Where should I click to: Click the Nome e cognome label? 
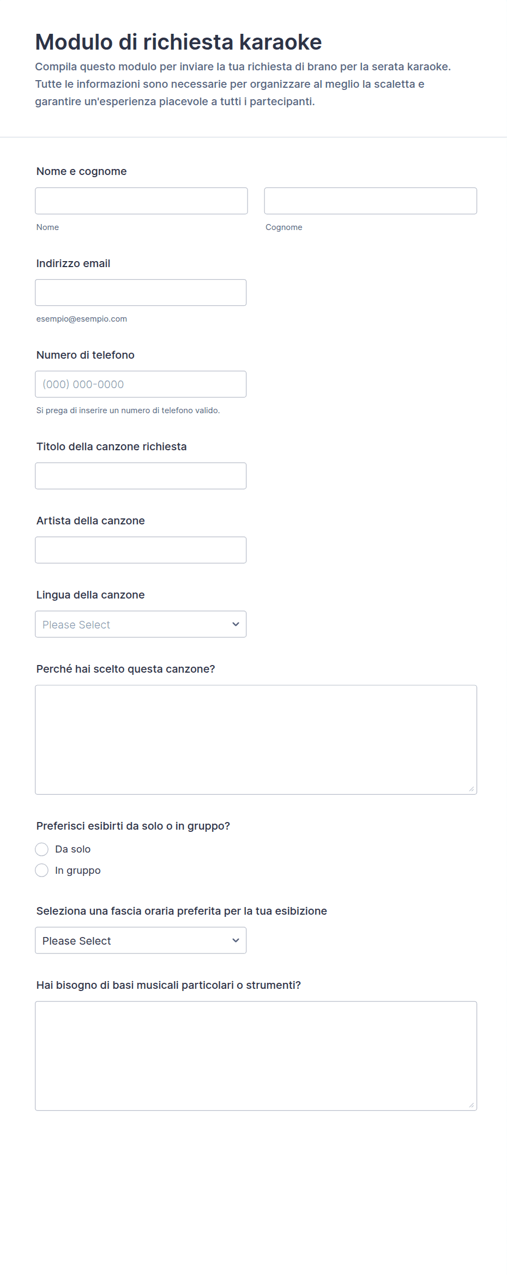coord(81,171)
